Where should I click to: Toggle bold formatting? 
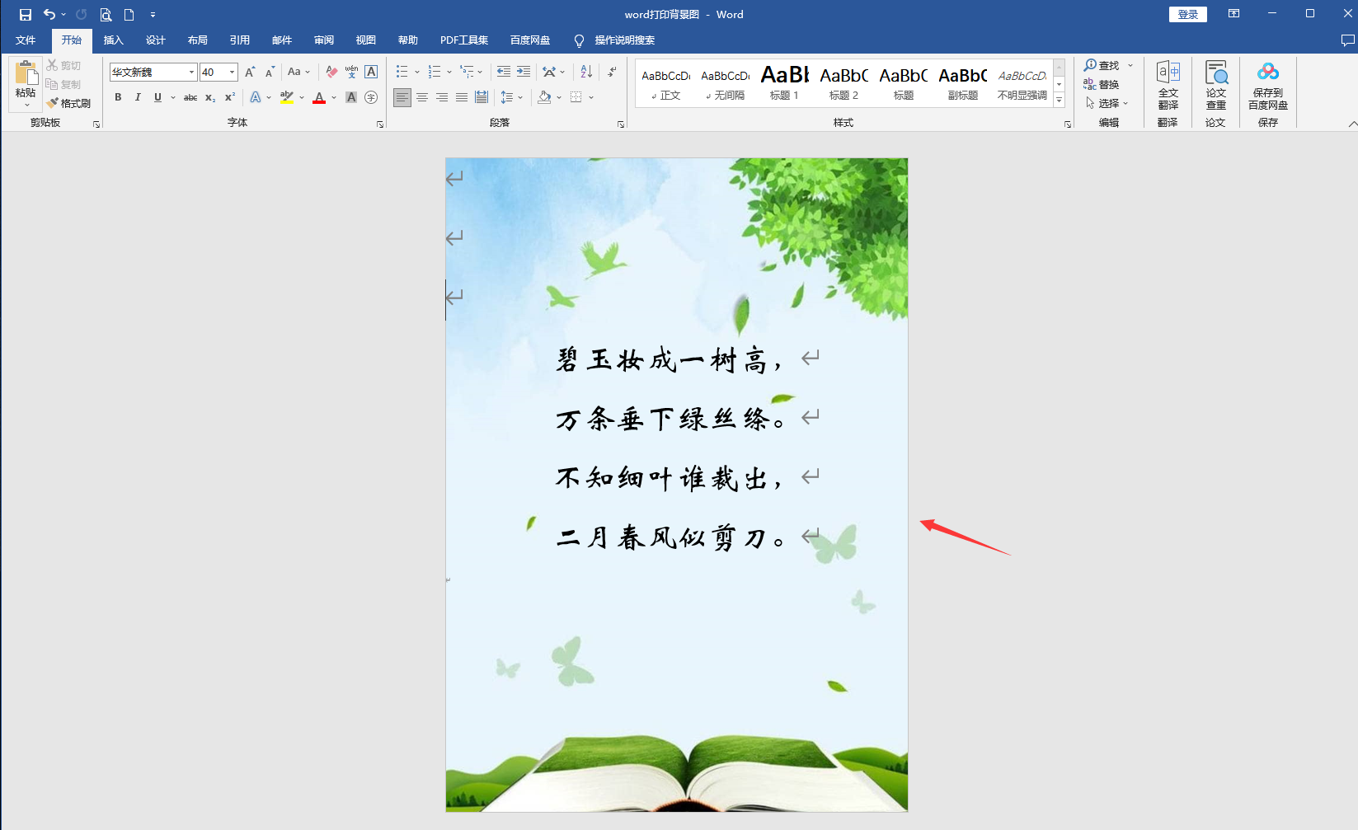pos(118,97)
